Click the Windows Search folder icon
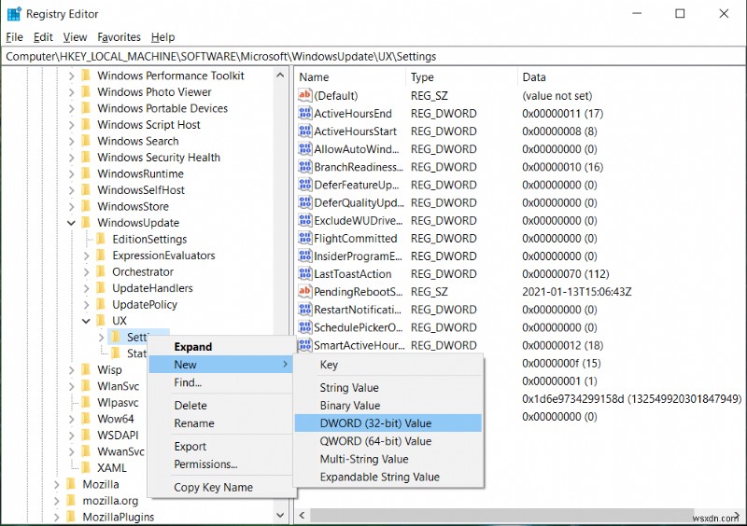Screen dimensions: 747x526 (x=86, y=141)
